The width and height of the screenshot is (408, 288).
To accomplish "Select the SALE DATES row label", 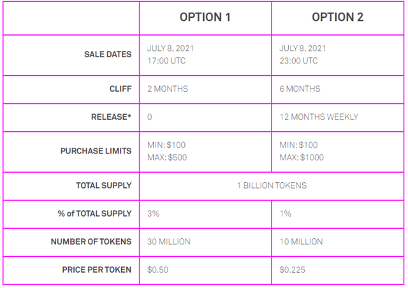I will click(x=108, y=54).
